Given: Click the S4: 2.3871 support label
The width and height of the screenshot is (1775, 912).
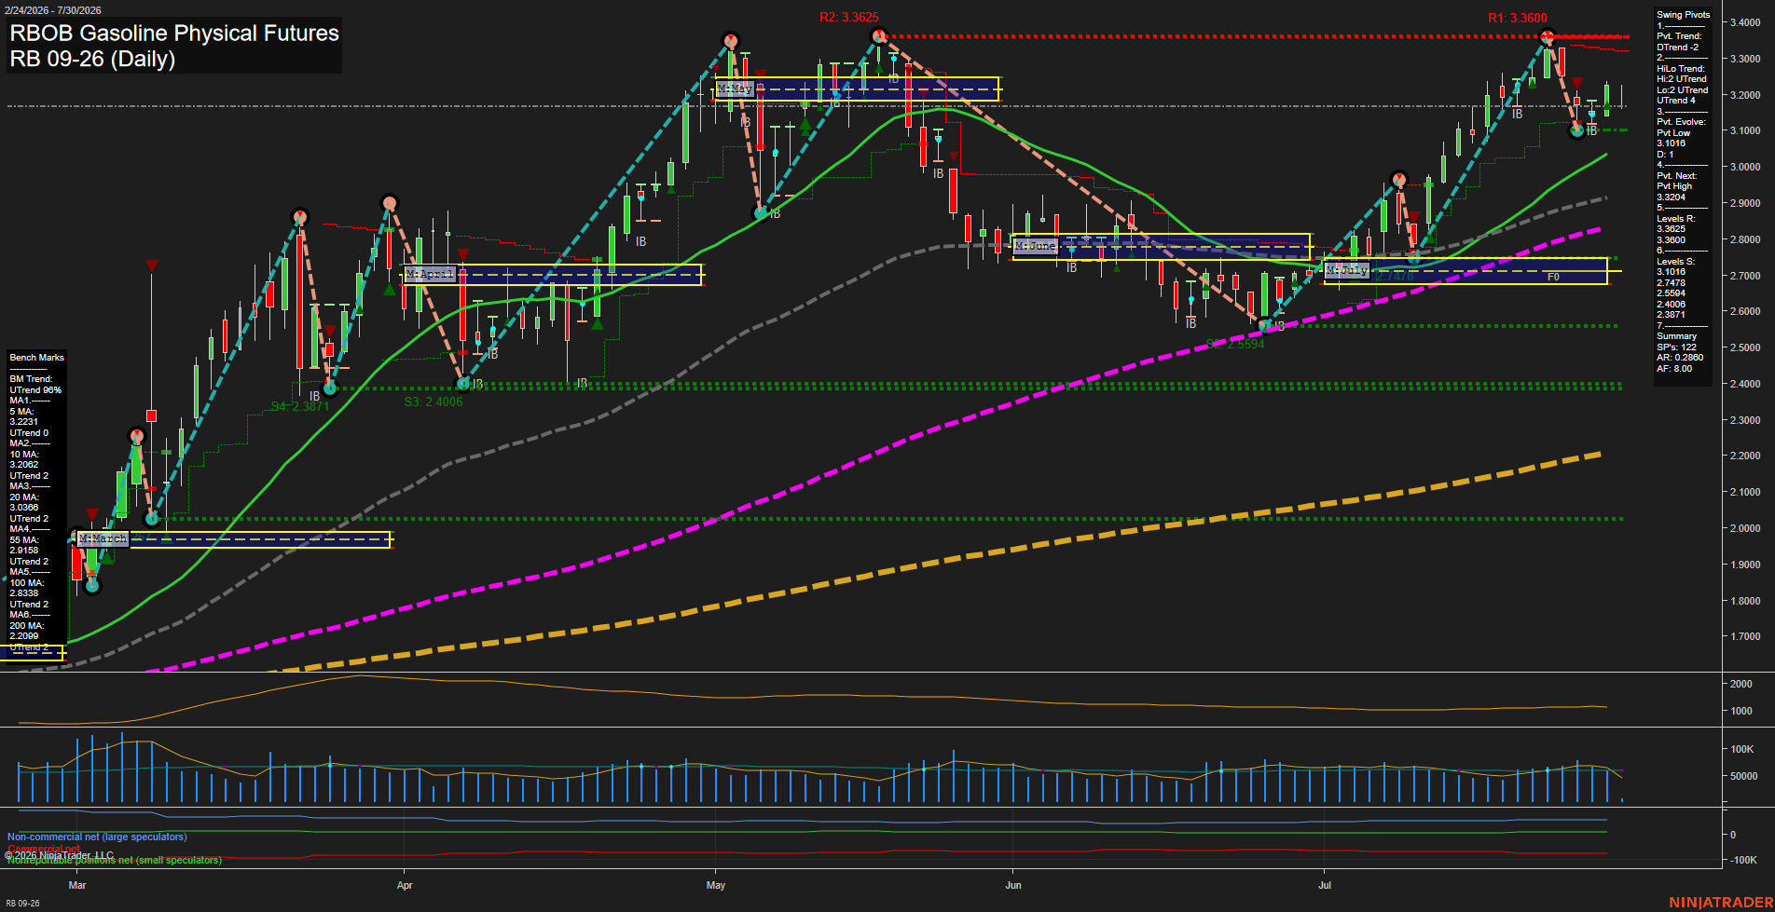Looking at the screenshot, I should pos(300,406).
